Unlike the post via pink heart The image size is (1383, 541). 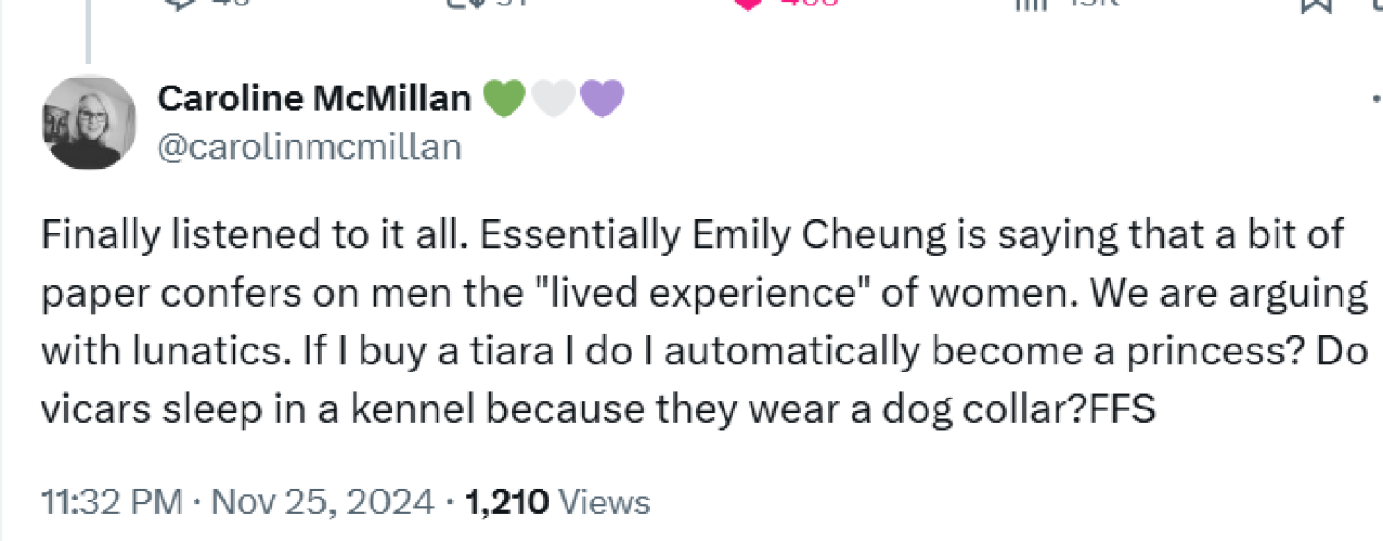[x=748, y=3]
